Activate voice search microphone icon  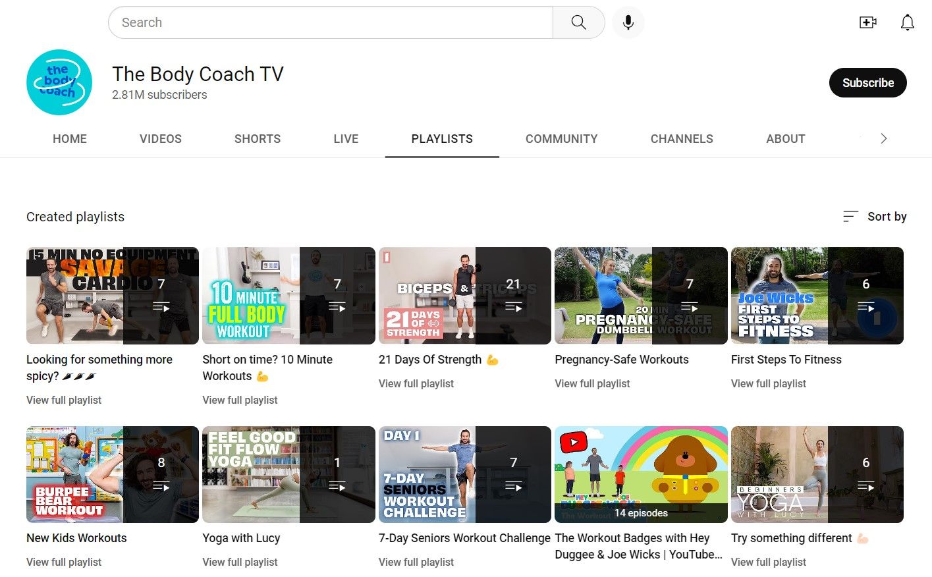[628, 22]
